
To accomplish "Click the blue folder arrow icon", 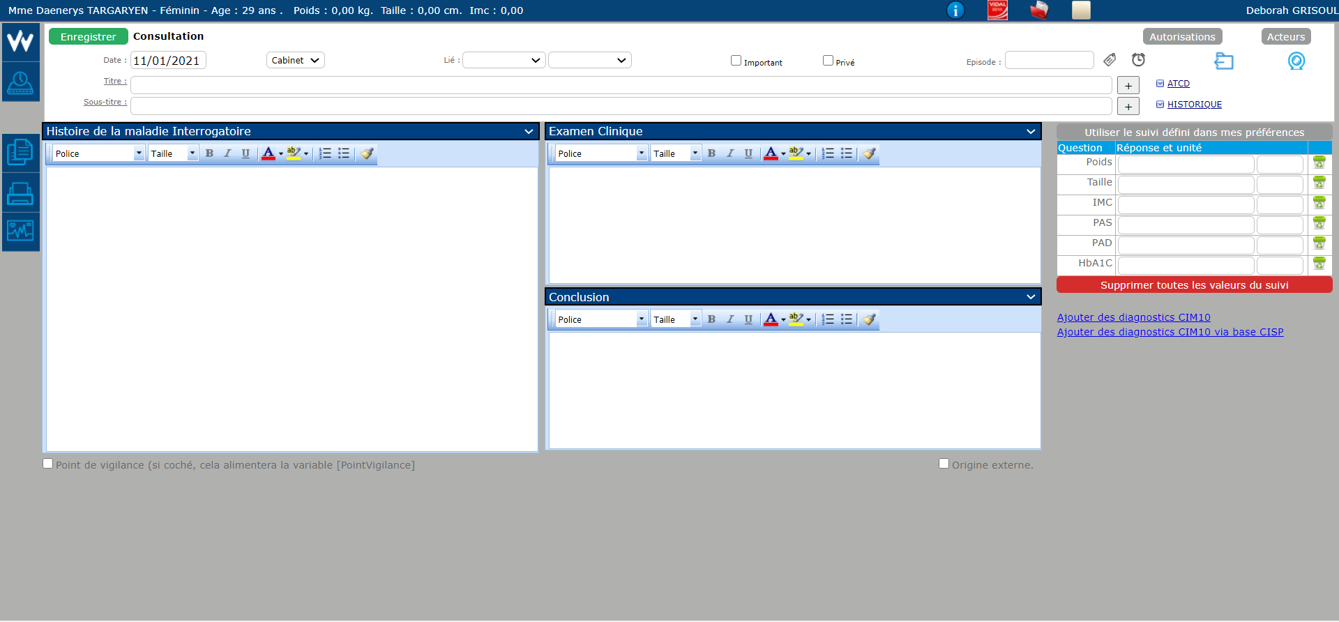I will click(x=1224, y=61).
